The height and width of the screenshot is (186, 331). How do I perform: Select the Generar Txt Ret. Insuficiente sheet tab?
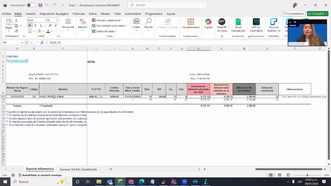(x=78, y=169)
